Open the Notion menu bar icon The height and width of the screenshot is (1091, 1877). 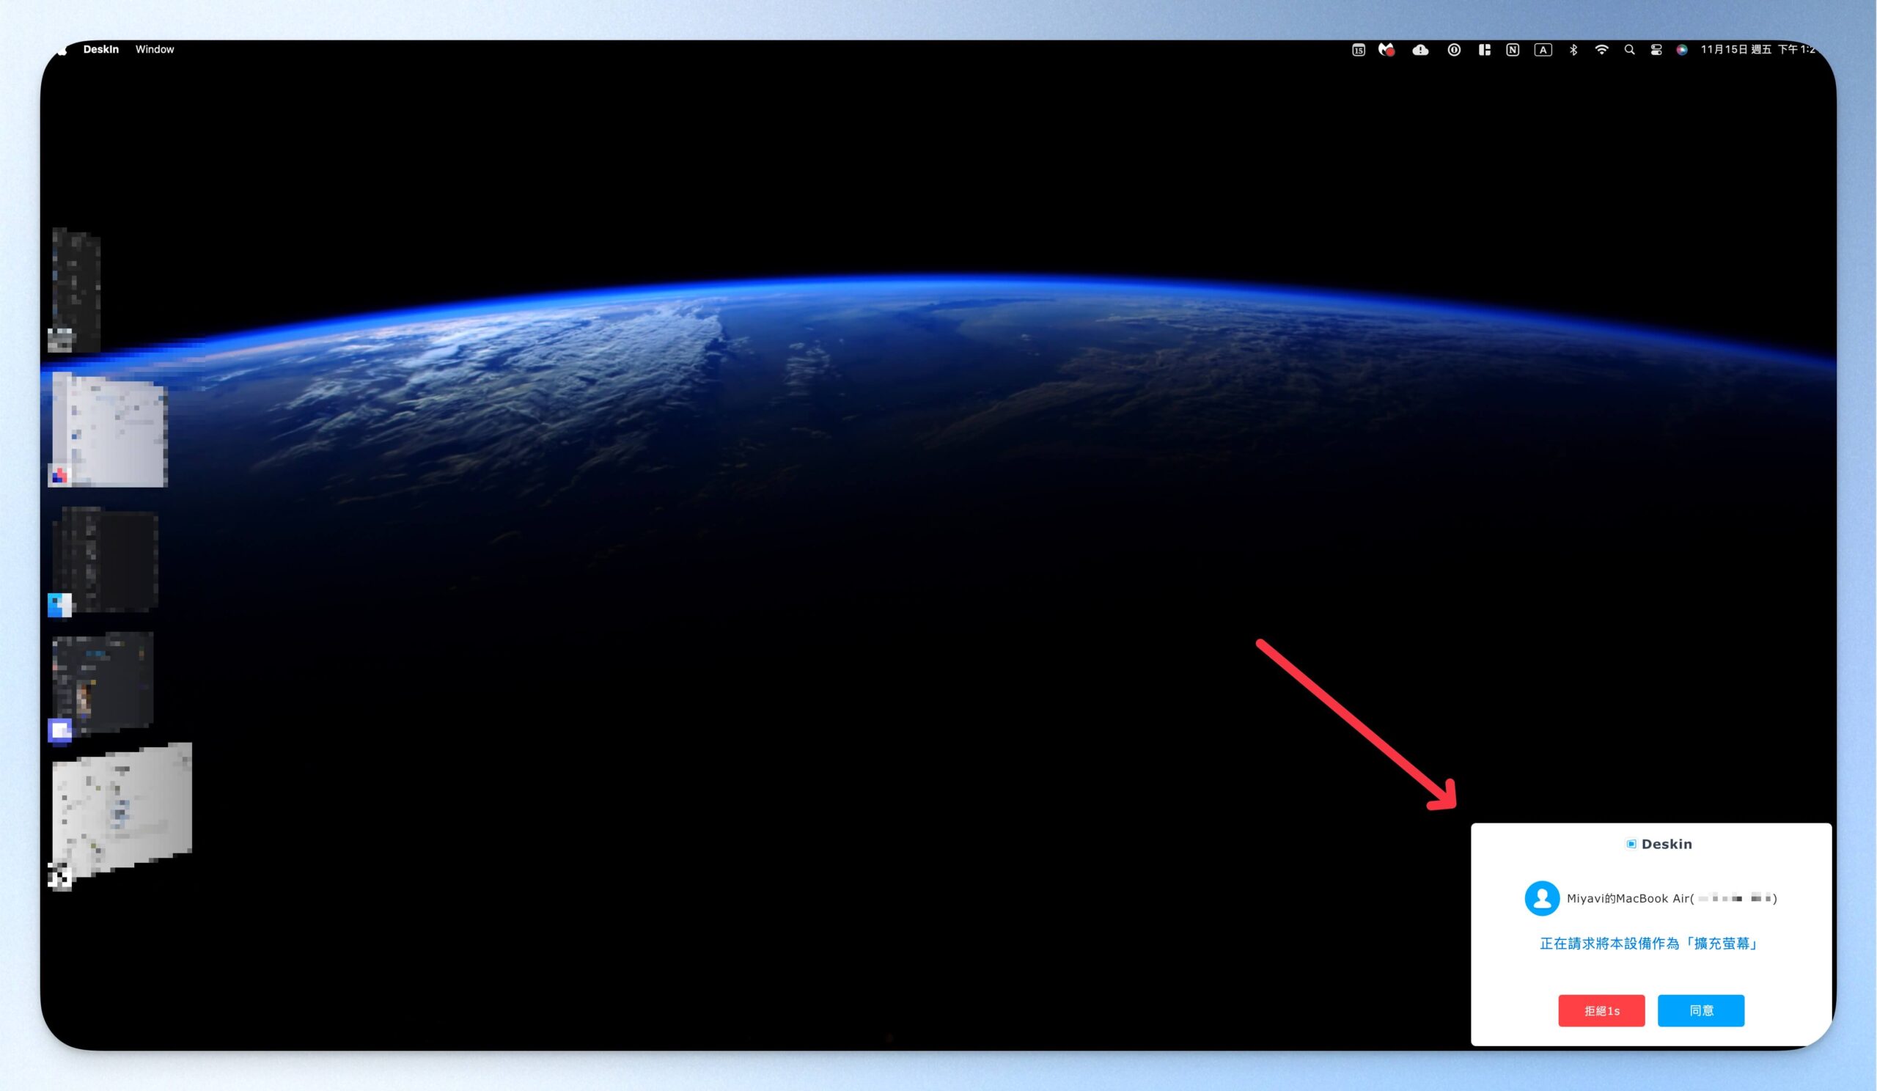[1512, 50]
